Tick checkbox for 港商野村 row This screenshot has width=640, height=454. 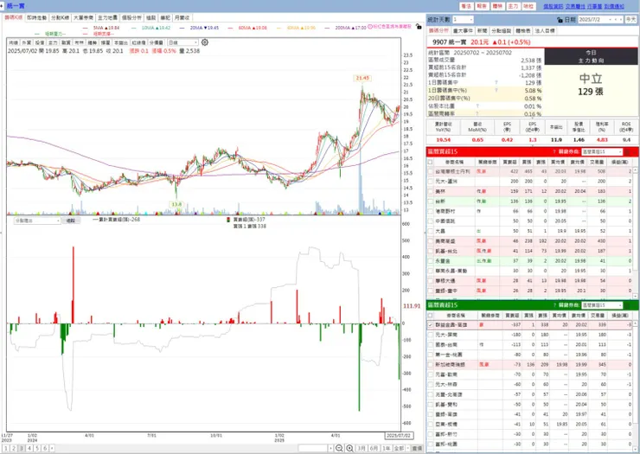click(430, 211)
